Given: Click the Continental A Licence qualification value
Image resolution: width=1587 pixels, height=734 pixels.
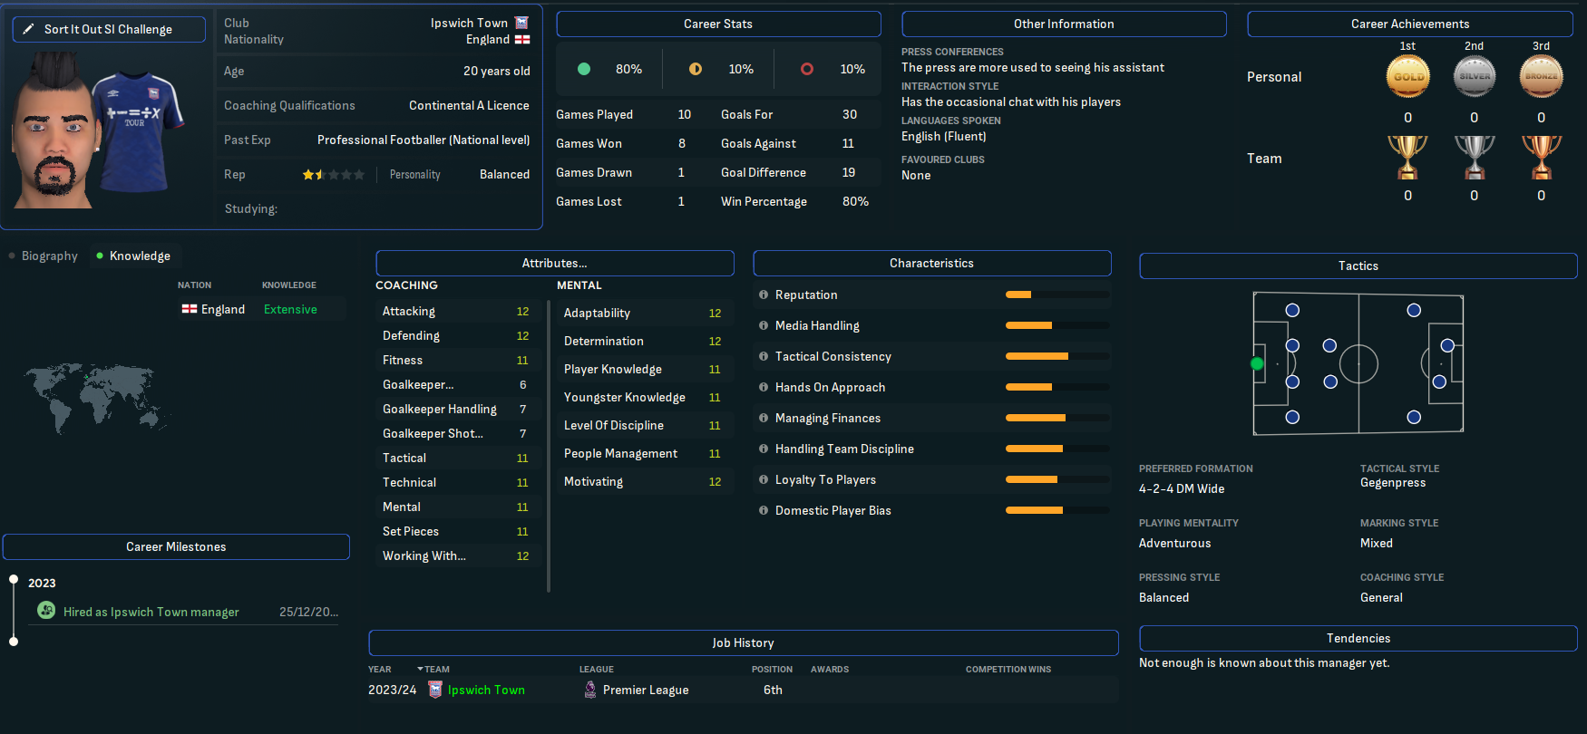Looking at the screenshot, I should (469, 105).
